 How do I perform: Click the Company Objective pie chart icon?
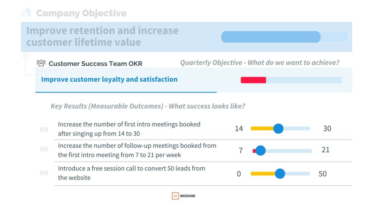[x=26, y=13]
